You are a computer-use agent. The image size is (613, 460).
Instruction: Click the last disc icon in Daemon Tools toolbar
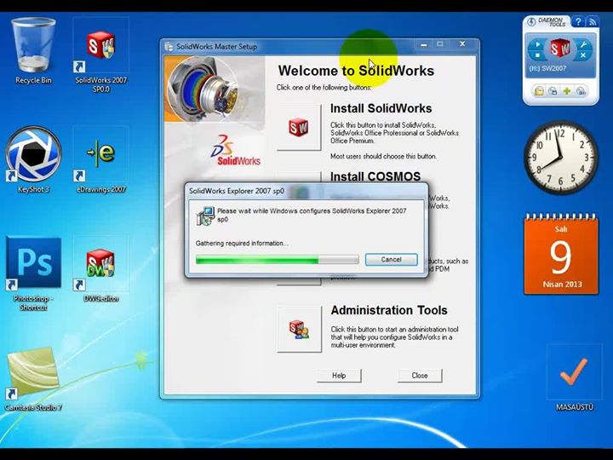pyautogui.click(x=581, y=91)
